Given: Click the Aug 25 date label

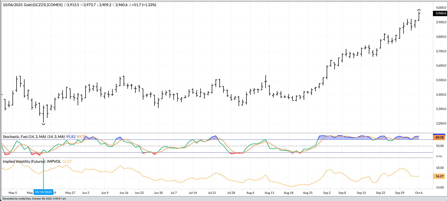Looking at the screenshot, I should tap(308, 193).
